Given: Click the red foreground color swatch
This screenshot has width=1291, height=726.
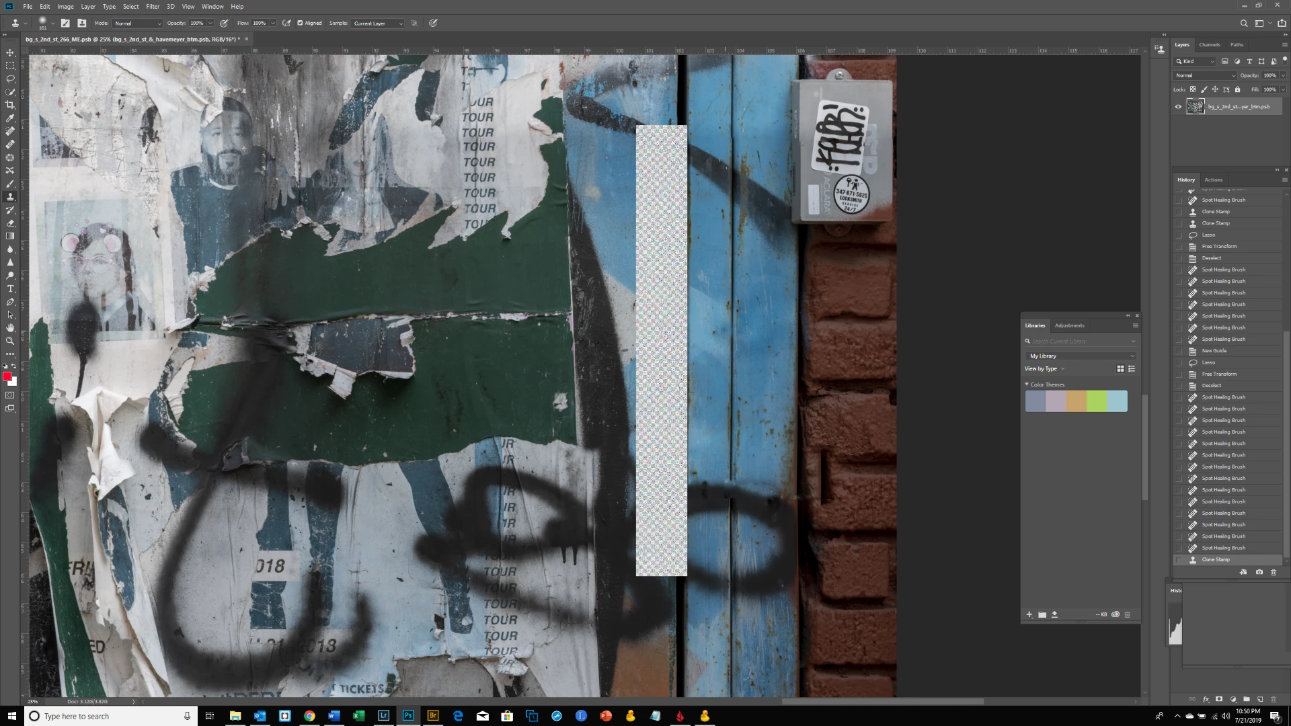Looking at the screenshot, I should [7, 376].
